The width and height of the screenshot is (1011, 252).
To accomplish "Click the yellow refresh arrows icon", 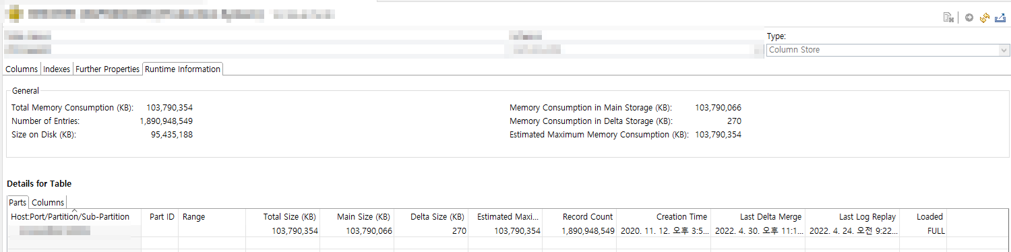I will [985, 18].
